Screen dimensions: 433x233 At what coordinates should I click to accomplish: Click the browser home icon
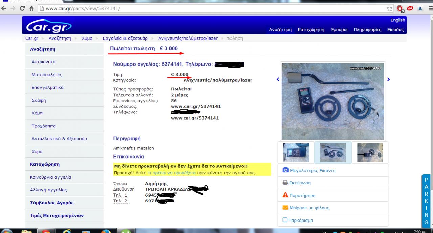point(31,8)
